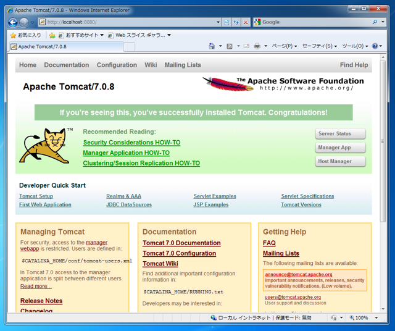Click the Manager App button

click(x=340, y=148)
